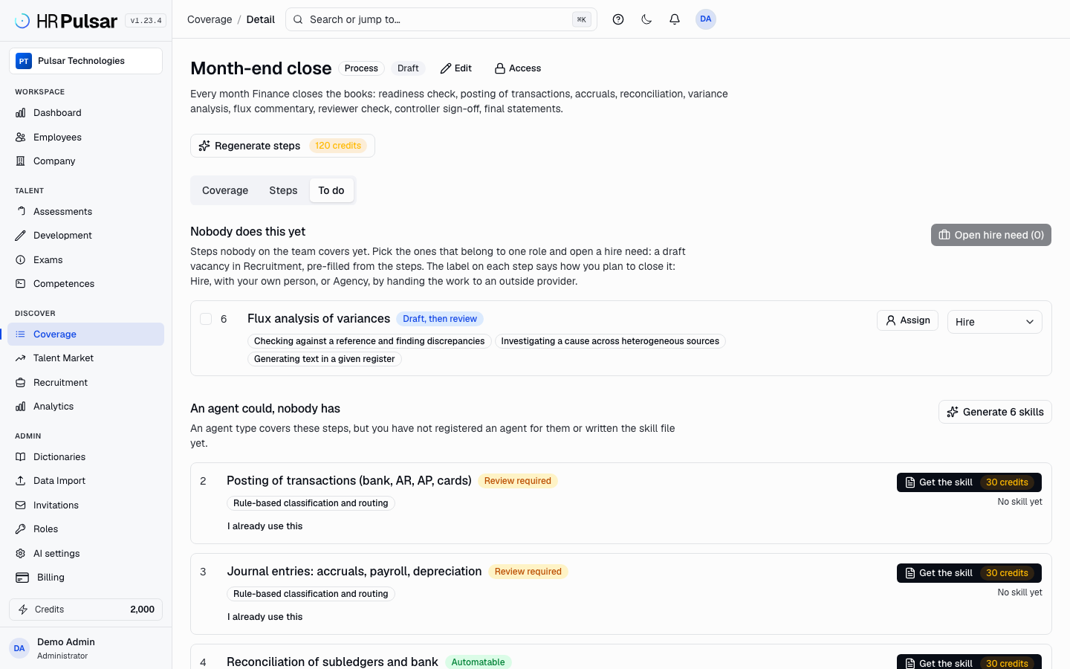Get the skill for Journal entries step

tap(969, 573)
